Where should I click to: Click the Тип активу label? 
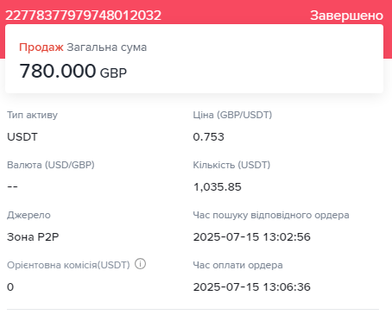(32, 115)
